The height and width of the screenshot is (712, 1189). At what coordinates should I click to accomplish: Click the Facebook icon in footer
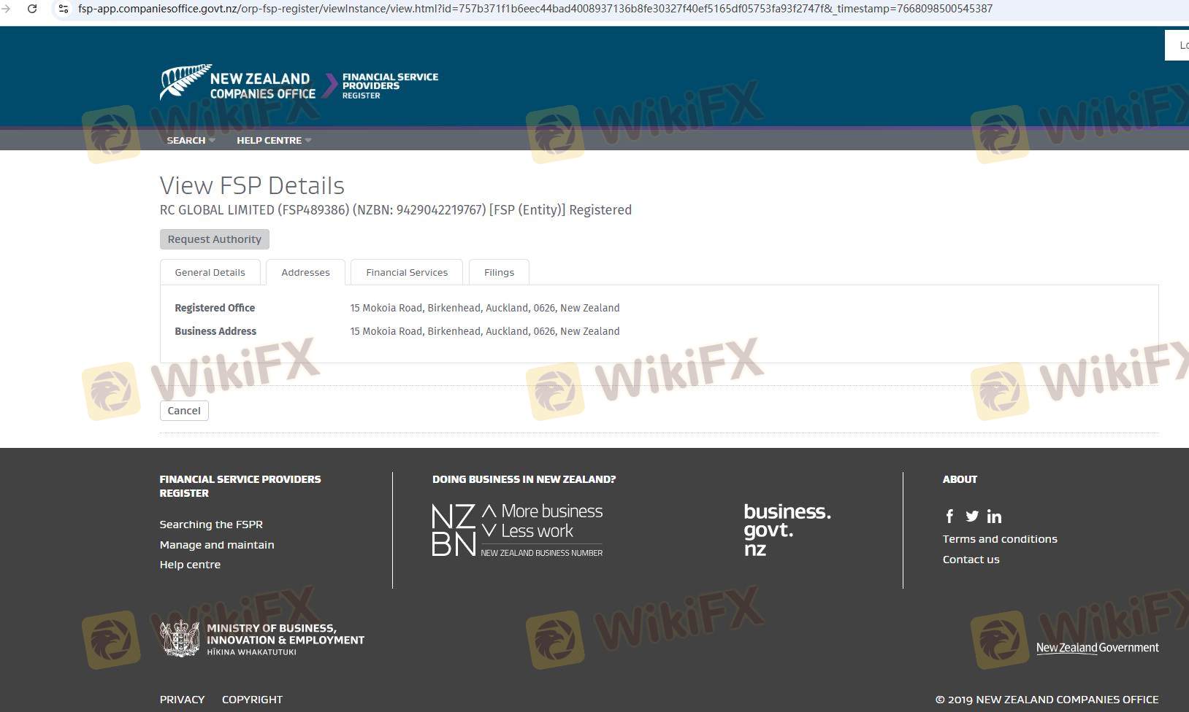949,516
